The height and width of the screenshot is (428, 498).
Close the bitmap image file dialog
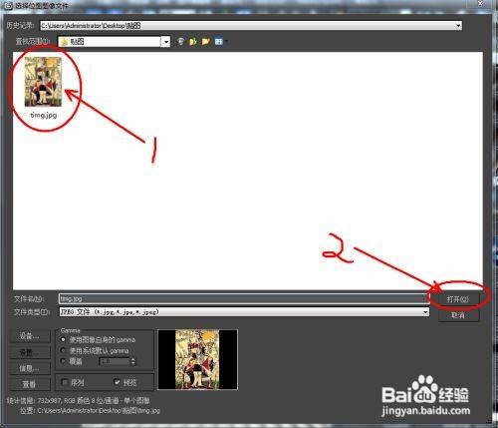coord(480,3)
